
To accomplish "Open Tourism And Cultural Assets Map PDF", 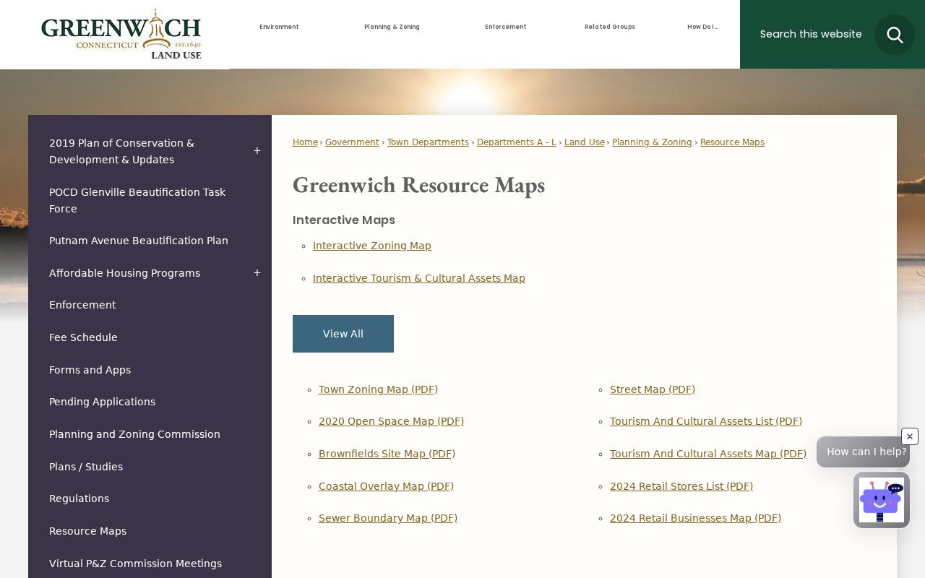I will click(x=708, y=454).
